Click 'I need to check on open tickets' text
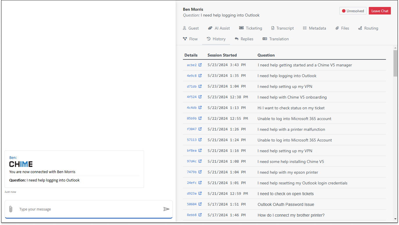 point(286,194)
